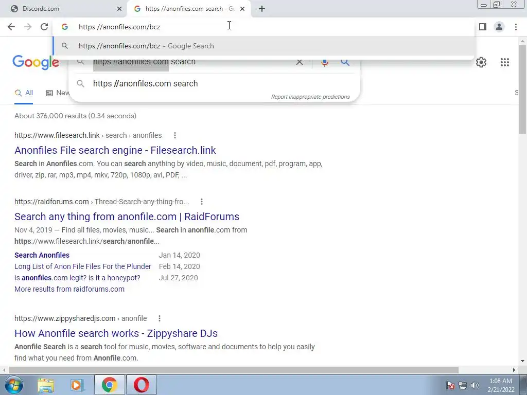Open the 'Search Anonfiles' sublink
Viewport: 527px width, 395px height.
[42, 255]
